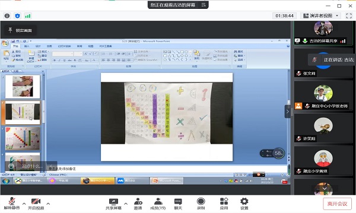This screenshot has width=356, height=213.
Task: Open the 设置 settings gear
Action: coord(244,204)
